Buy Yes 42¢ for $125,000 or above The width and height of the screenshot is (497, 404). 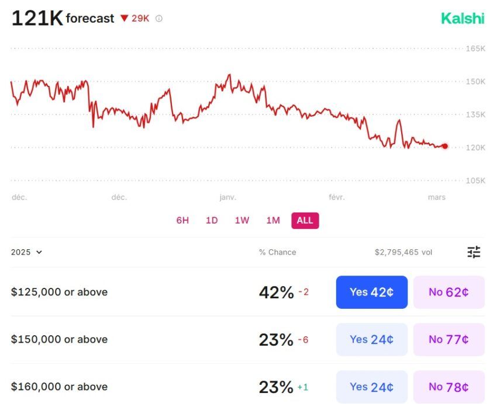pos(372,292)
